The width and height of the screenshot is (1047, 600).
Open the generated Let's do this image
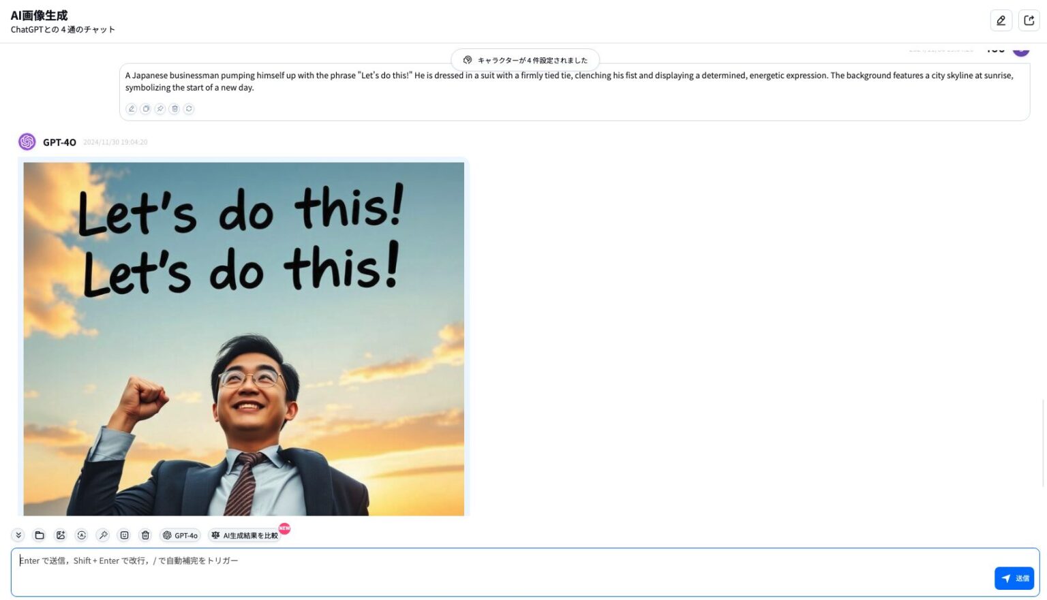click(243, 338)
